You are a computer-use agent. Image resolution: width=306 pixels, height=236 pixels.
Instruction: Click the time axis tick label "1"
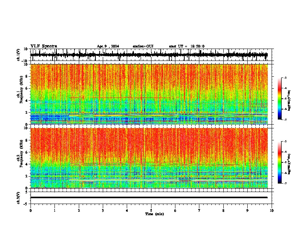[x=54, y=211]
